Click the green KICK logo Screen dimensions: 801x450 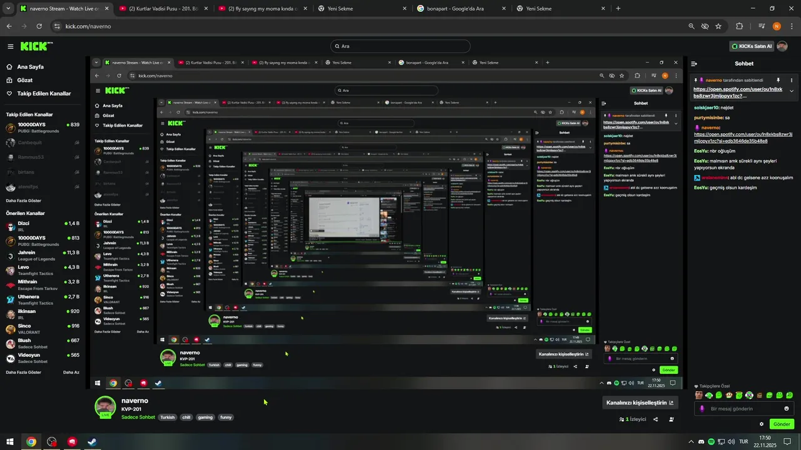point(36,46)
